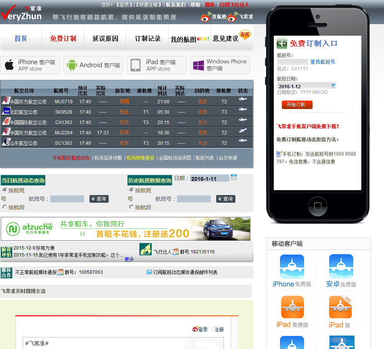The width and height of the screenshot is (384, 349).
Task: Expand 更多 passenger reviews link
Action: click(x=129, y=259)
